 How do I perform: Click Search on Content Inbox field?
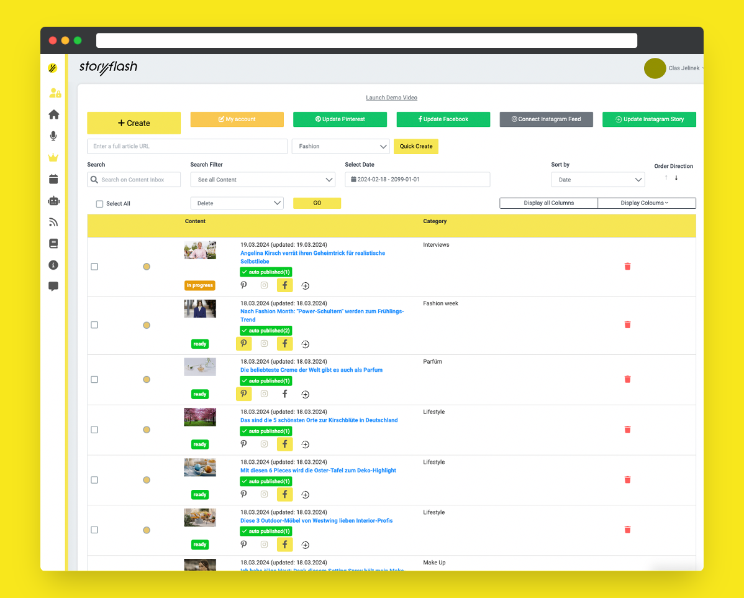(x=134, y=180)
